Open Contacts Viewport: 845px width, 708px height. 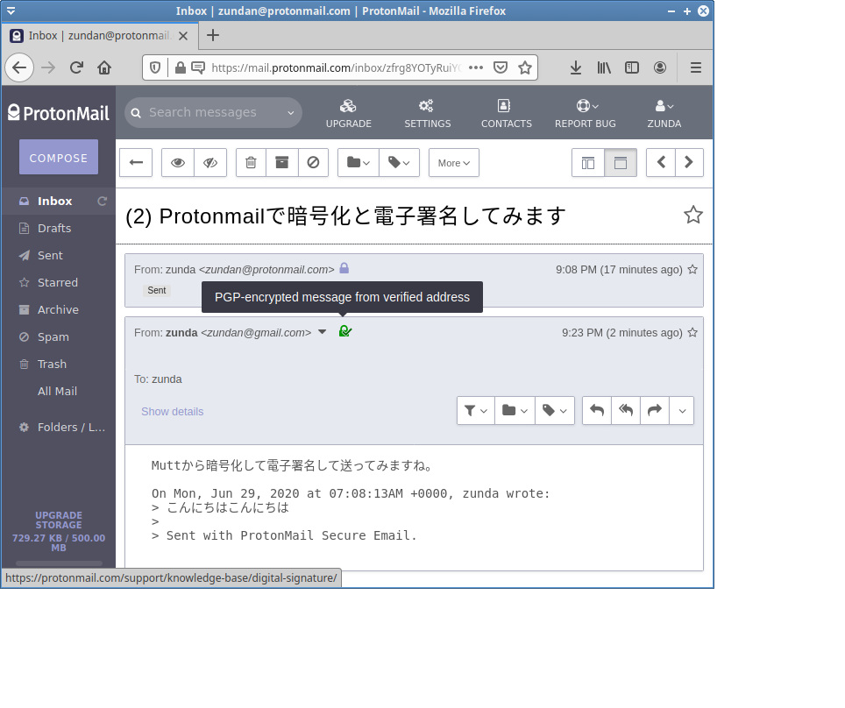[506, 113]
